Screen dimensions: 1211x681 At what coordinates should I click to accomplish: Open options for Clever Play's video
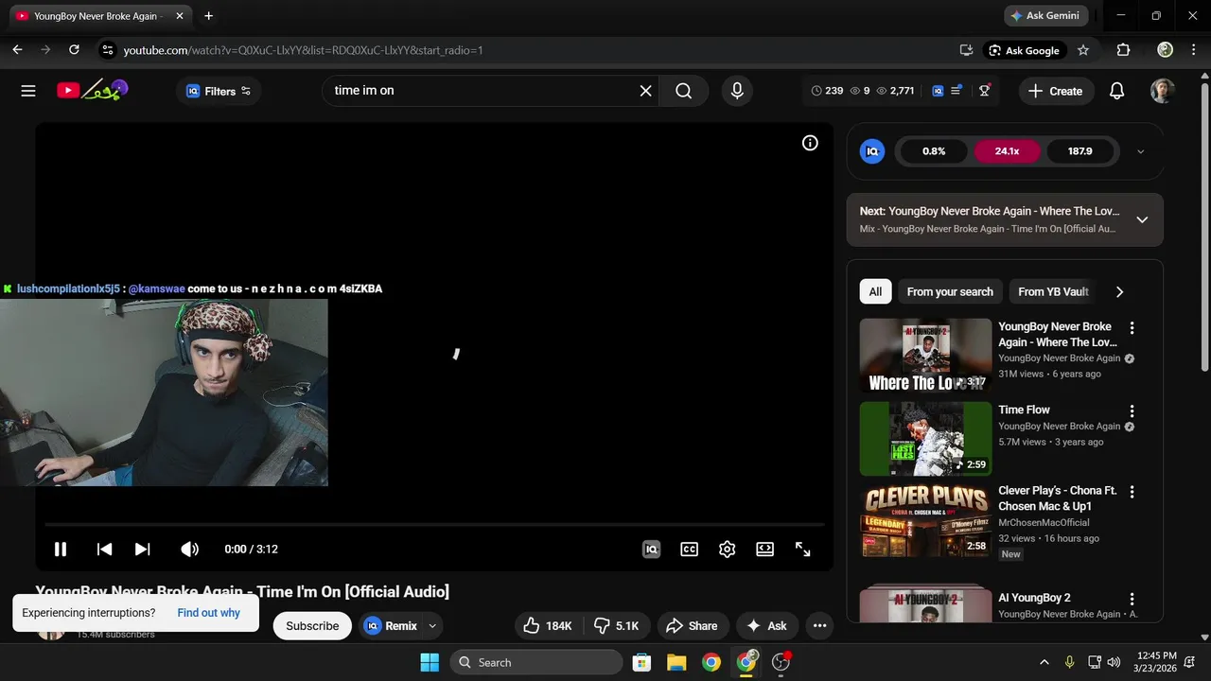(1132, 492)
